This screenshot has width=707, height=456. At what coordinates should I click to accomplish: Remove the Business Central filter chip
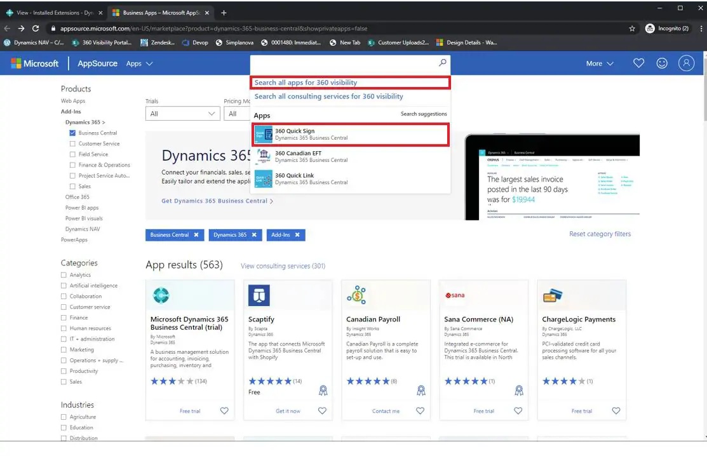[196, 235]
